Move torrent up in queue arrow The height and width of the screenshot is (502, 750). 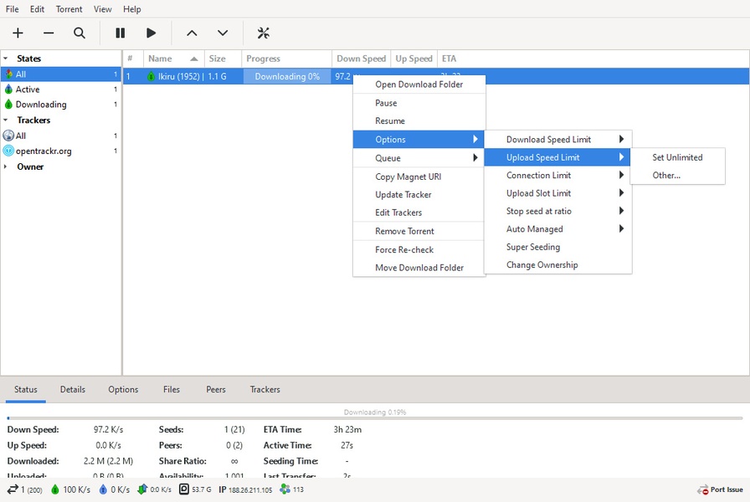[192, 33]
